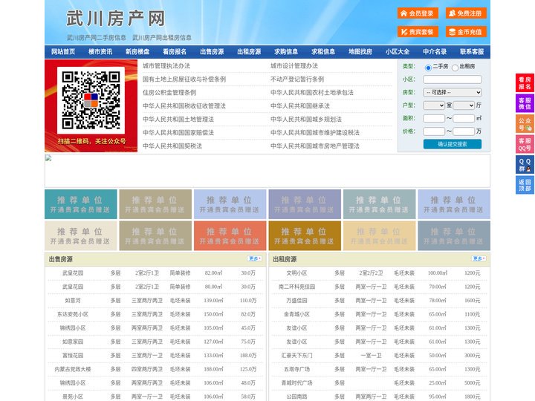
Task: Open 国有土地上房屋征收与补偿条例 link
Action: click(184, 79)
